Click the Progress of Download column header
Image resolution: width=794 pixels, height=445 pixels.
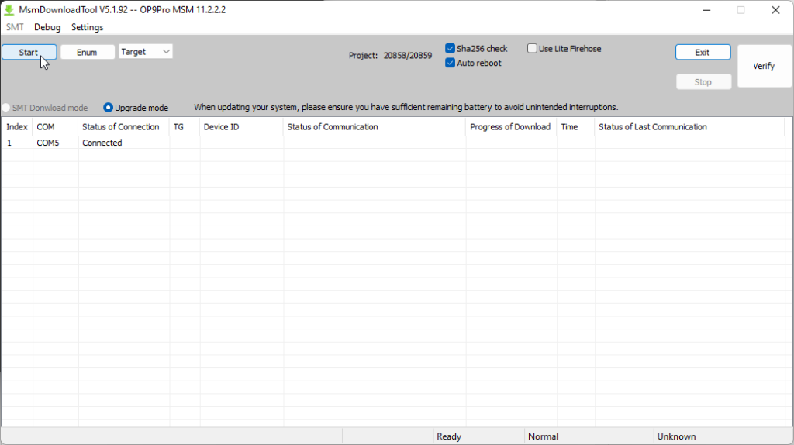(509, 127)
